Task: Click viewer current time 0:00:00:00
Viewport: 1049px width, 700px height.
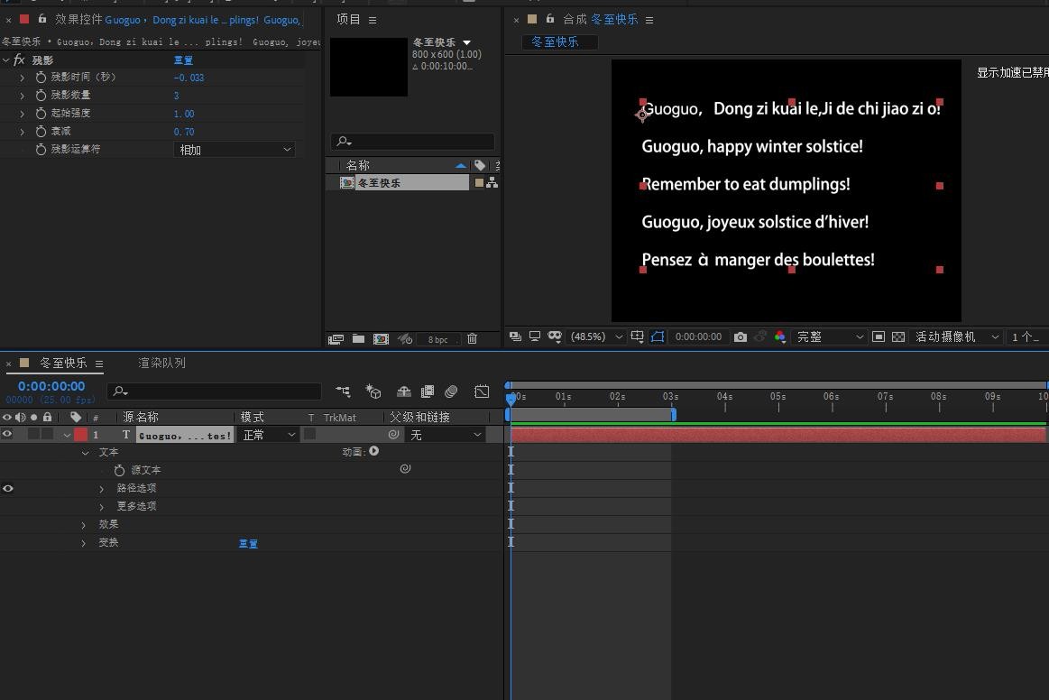Action: tap(698, 336)
